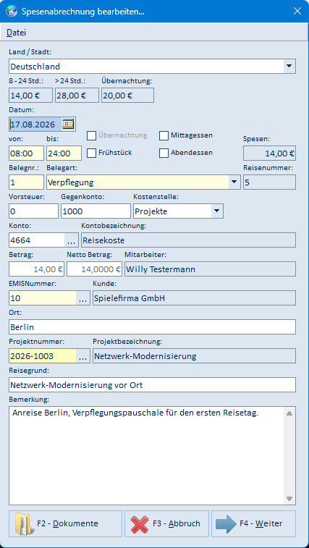Click the Gegenkonto field 1000

[x=96, y=211]
